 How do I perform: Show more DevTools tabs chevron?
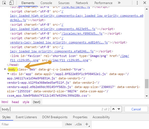[119, 3]
